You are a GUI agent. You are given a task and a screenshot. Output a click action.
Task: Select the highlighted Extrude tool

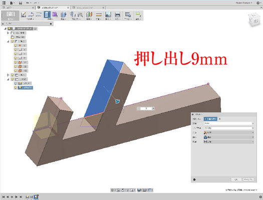[x=47, y=15]
